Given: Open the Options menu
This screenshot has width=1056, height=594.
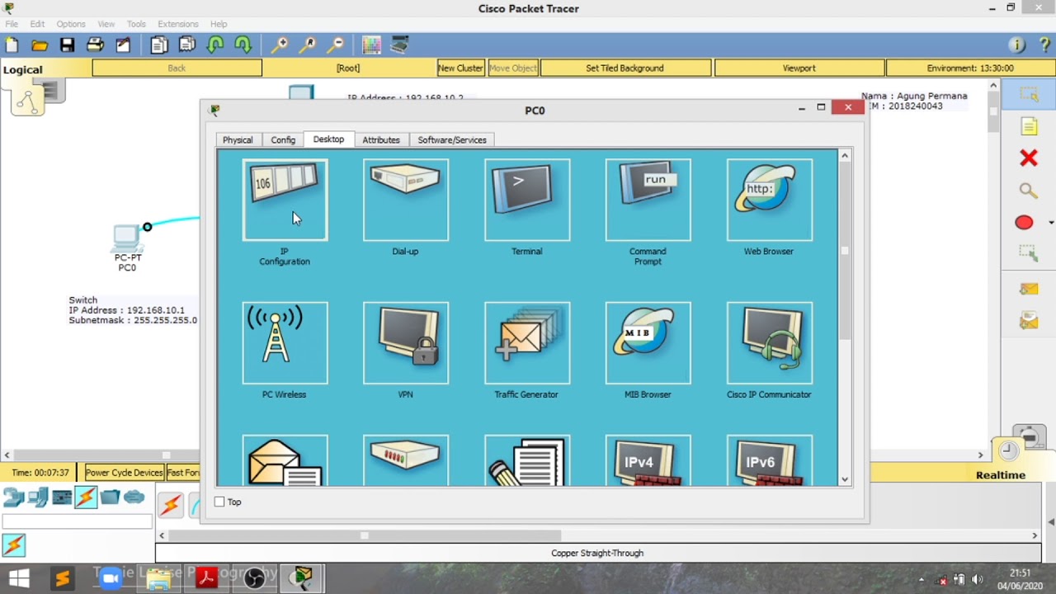Looking at the screenshot, I should 71,24.
